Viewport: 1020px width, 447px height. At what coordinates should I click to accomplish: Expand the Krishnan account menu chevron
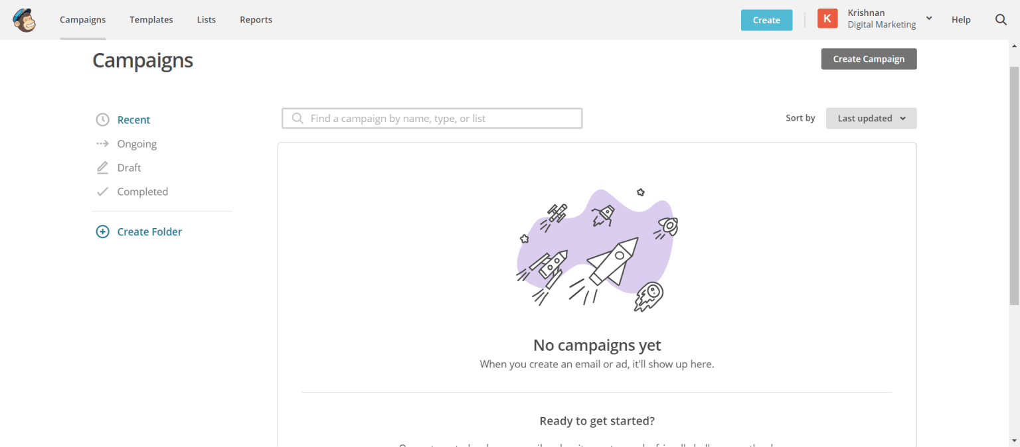click(929, 19)
